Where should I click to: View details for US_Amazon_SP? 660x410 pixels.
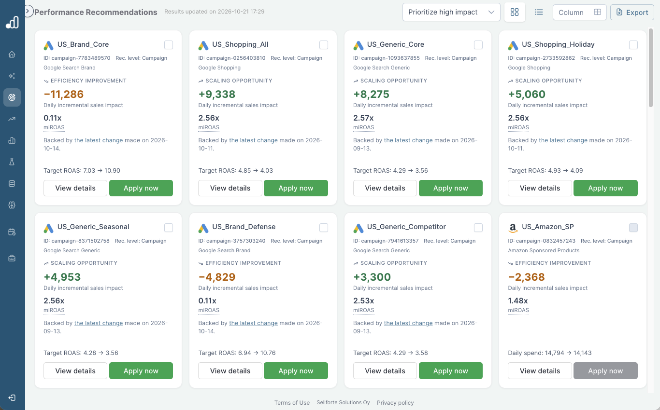(540, 371)
